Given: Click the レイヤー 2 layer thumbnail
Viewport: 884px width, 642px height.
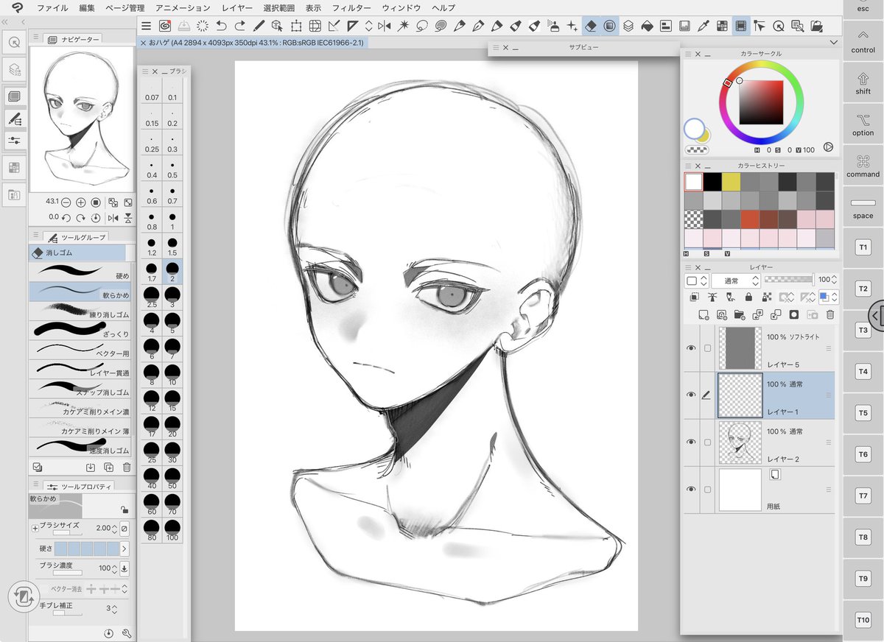Looking at the screenshot, I should point(740,442).
